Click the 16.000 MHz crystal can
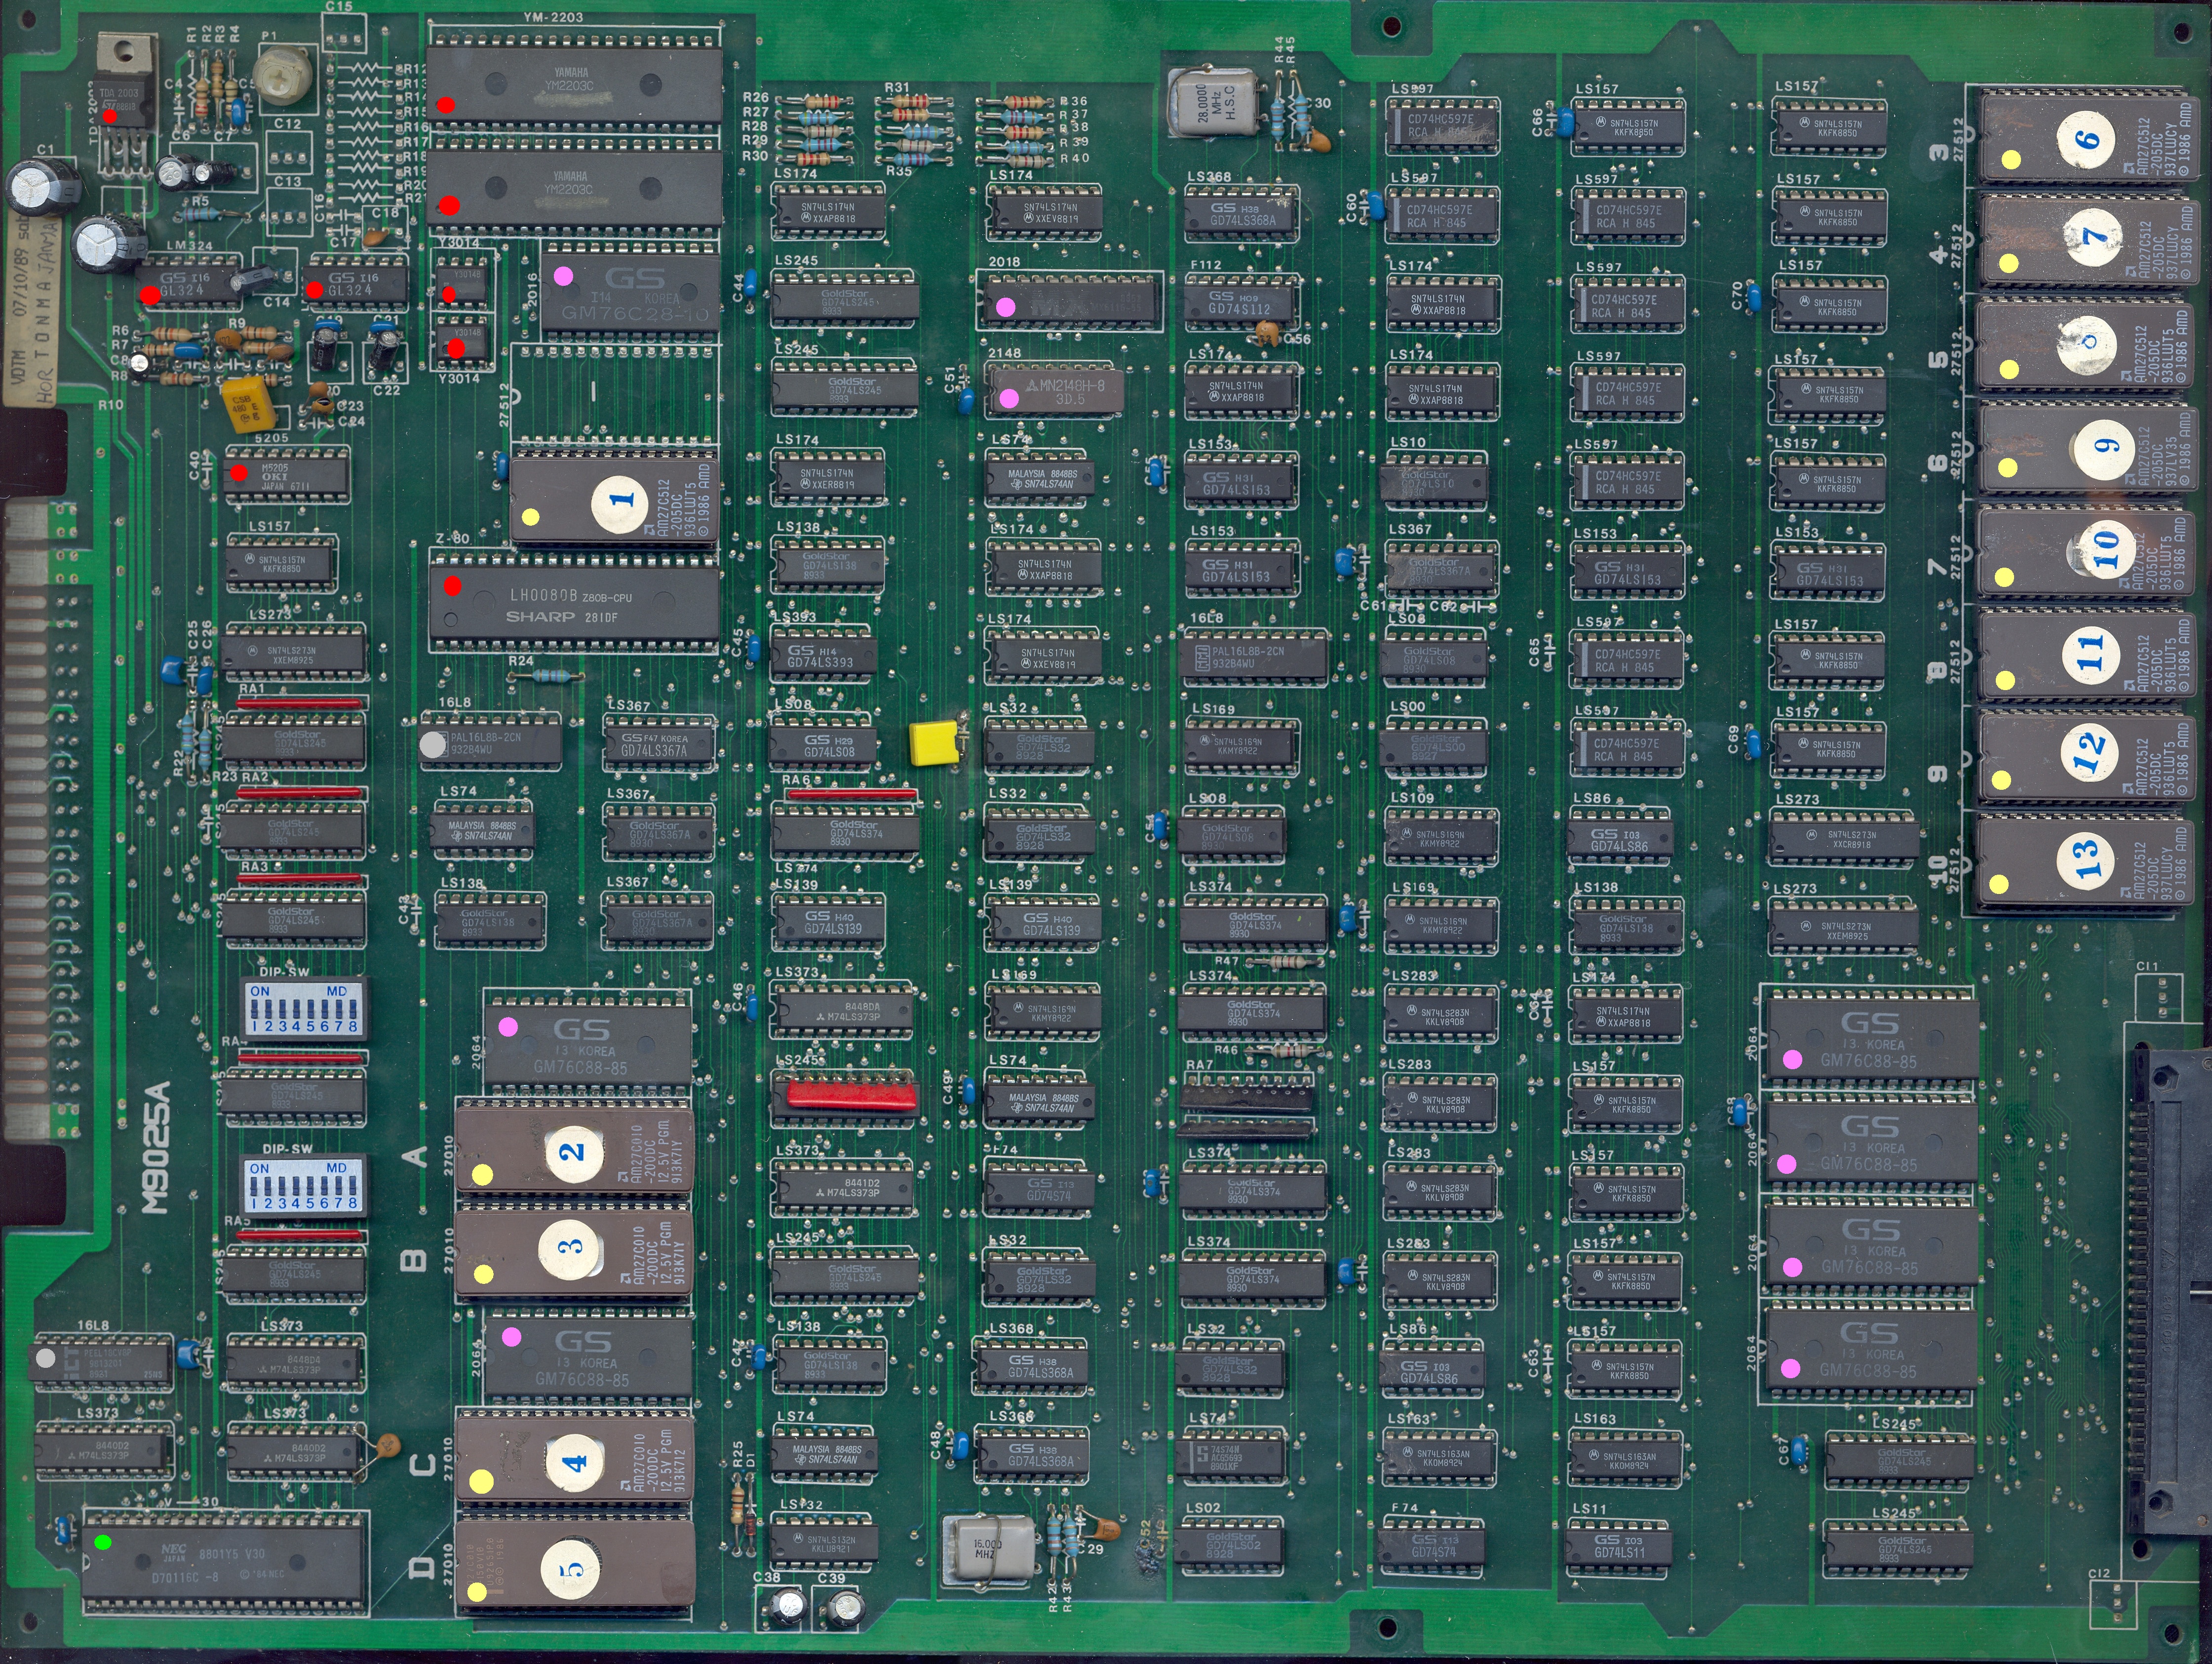The width and height of the screenshot is (2212, 1664). tap(989, 1551)
